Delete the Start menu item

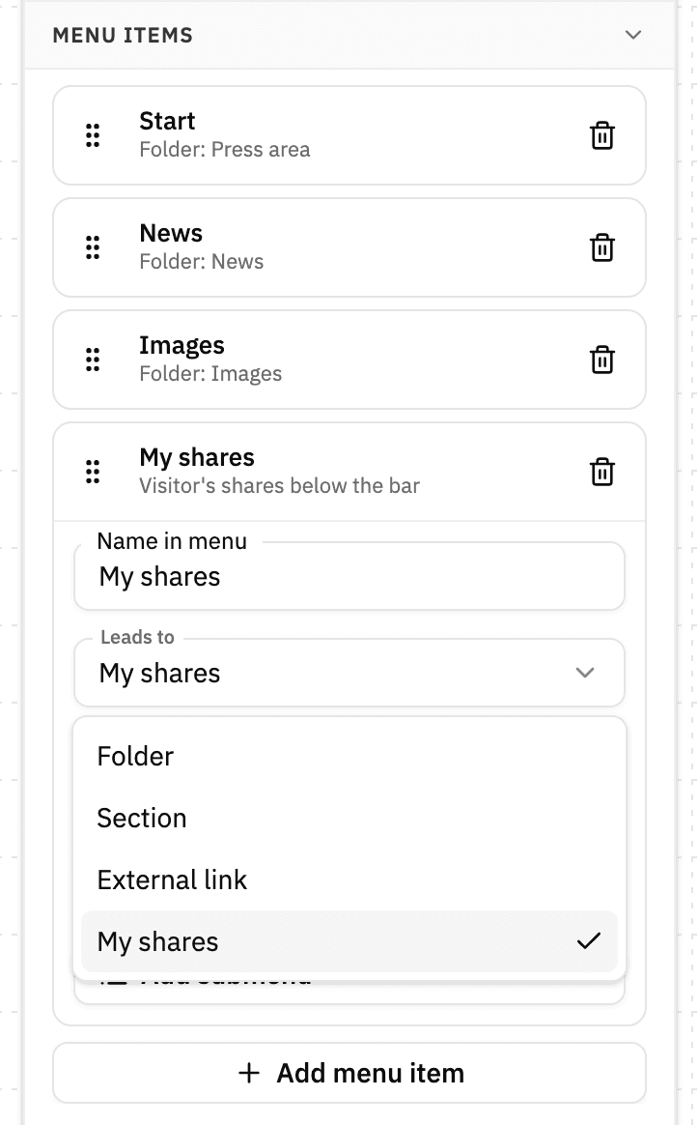tap(601, 135)
